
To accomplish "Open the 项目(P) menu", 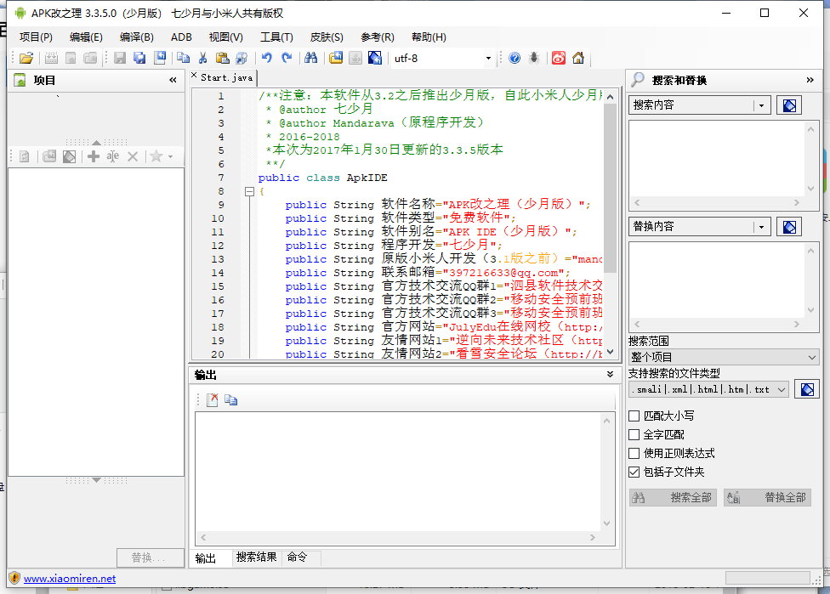I will 36,37.
